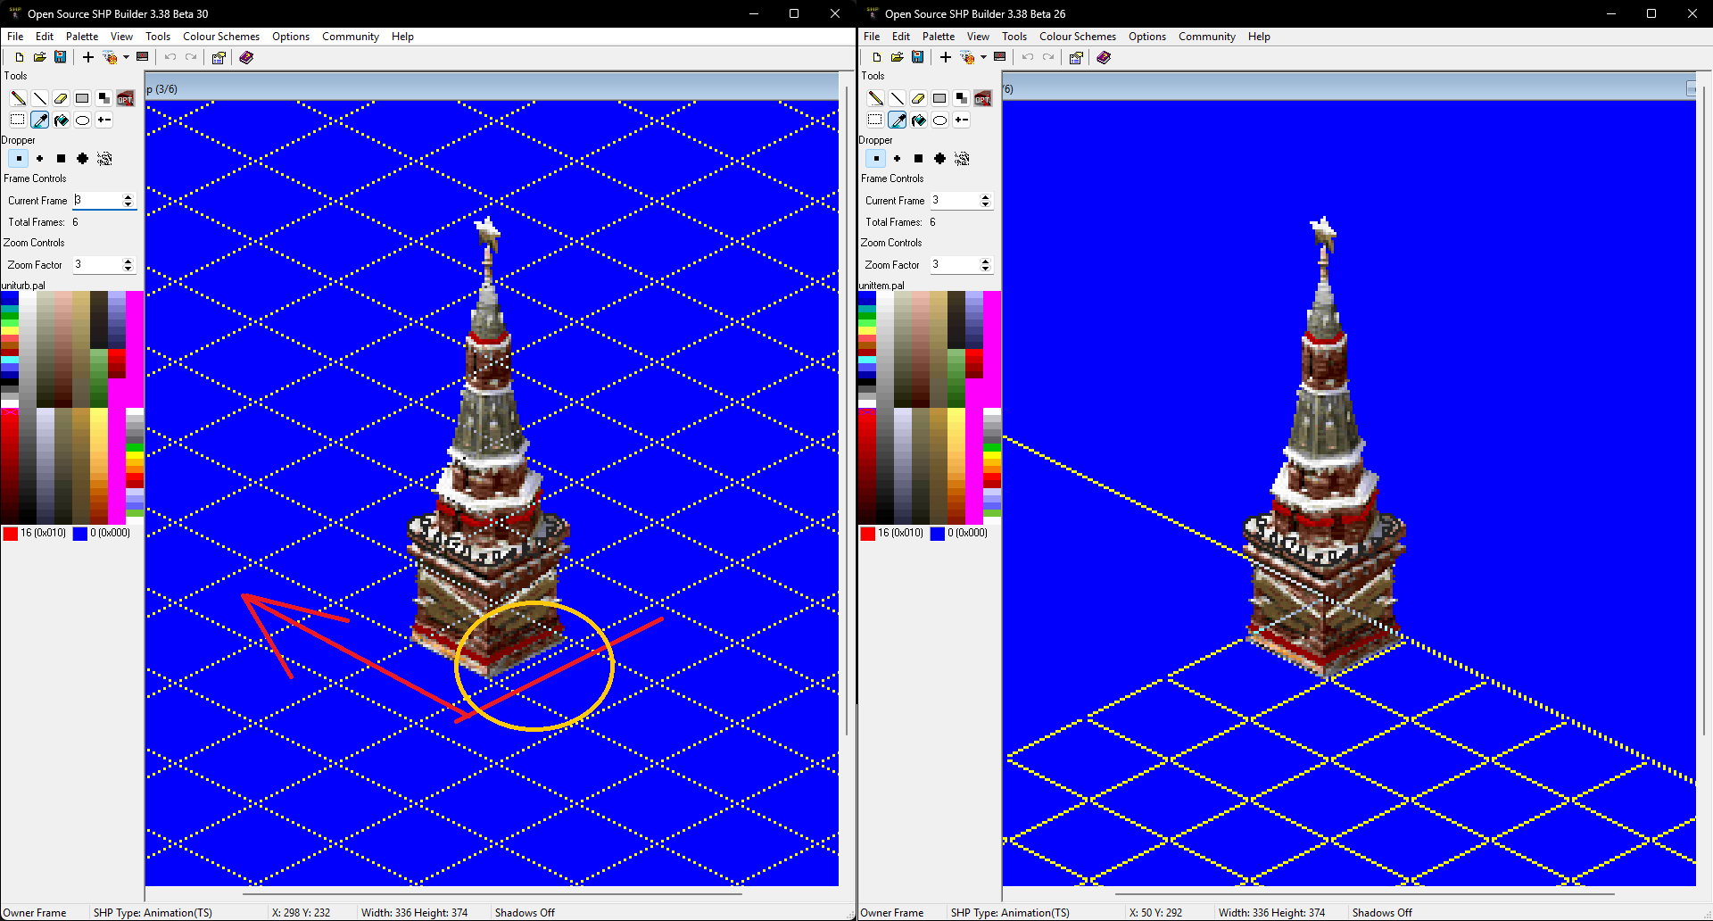Open the Community menu in left Beta 30 window
The width and height of the screenshot is (1713, 921).
[350, 37]
